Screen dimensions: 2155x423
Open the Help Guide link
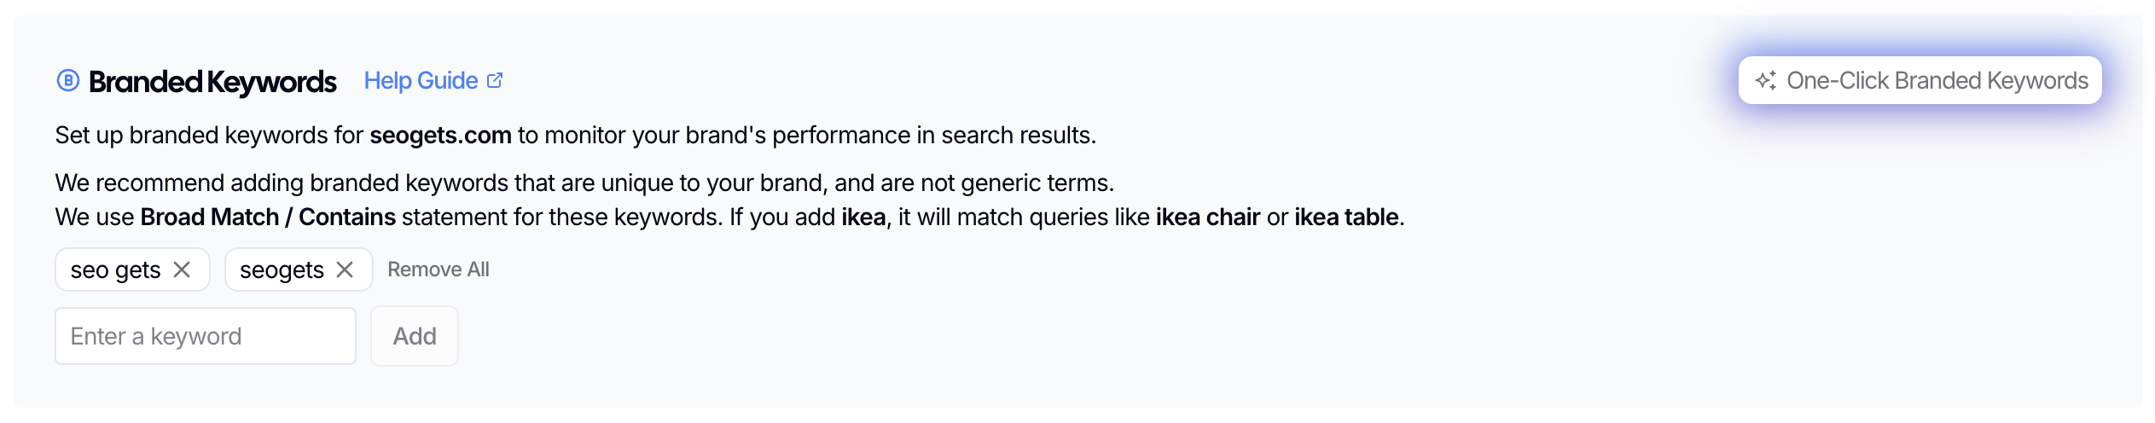point(421,81)
